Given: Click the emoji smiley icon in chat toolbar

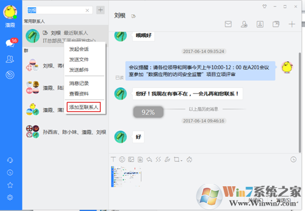Looking at the screenshot, I should point(122,159).
